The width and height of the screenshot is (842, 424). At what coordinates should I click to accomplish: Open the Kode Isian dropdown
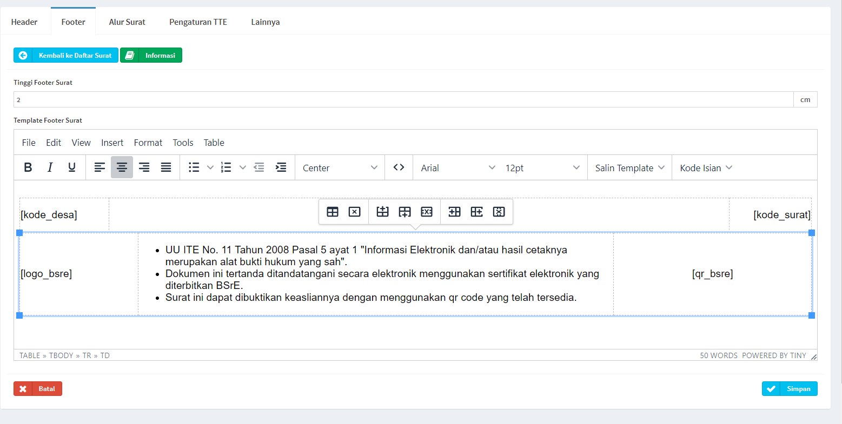pyautogui.click(x=705, y=167)
